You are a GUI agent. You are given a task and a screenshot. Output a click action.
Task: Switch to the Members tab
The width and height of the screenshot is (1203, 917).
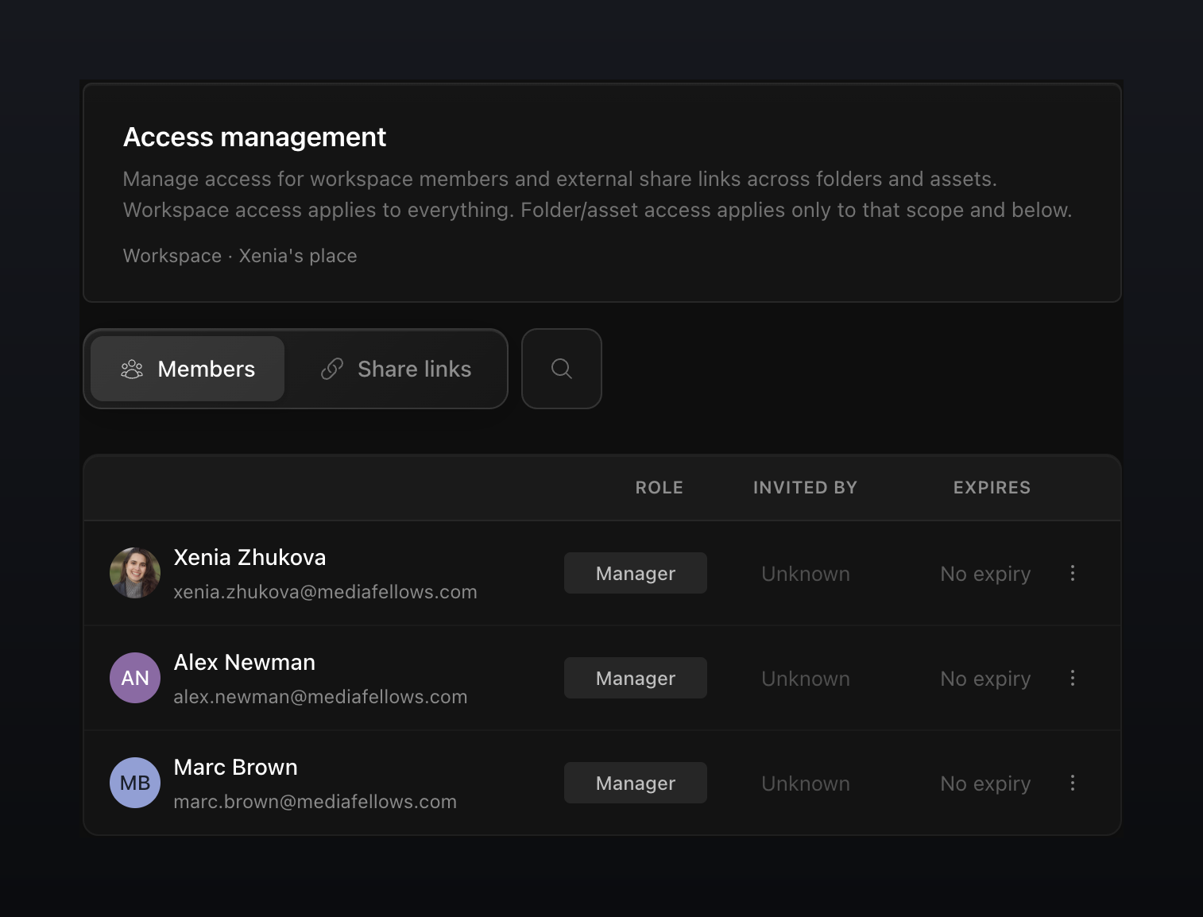click(x=188, y=369)
